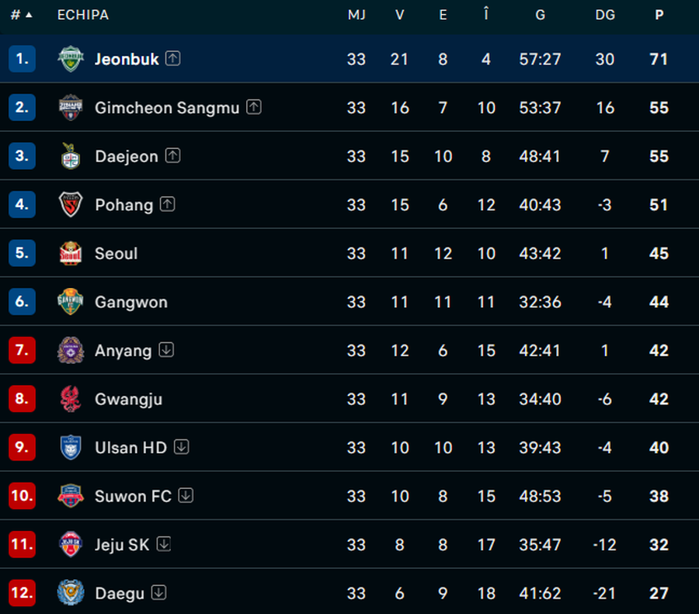Screen dimensions: 699x614
Task: Click the blue position 1 rank badge
Action: pos(22,59)
